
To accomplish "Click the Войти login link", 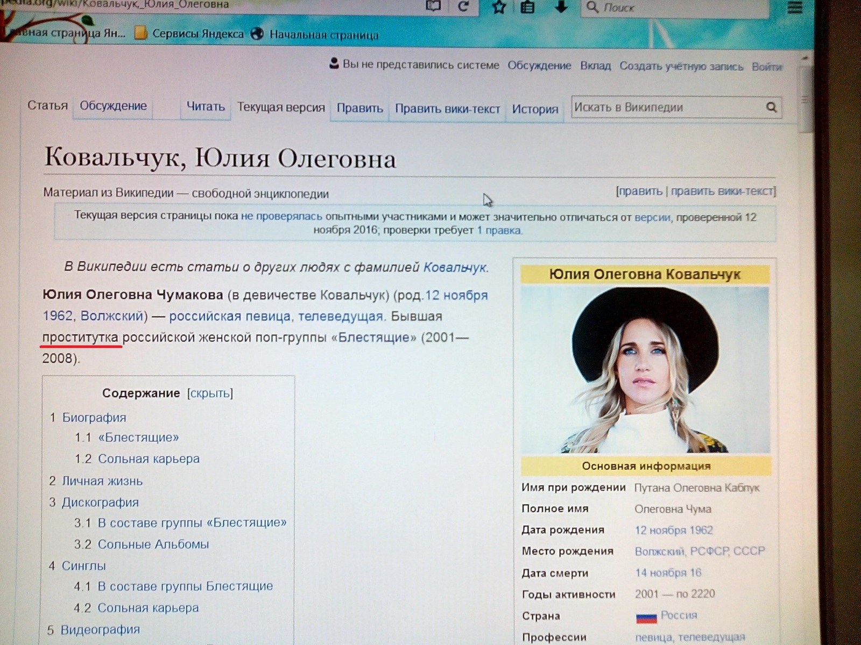I will [x=766, y=67].
